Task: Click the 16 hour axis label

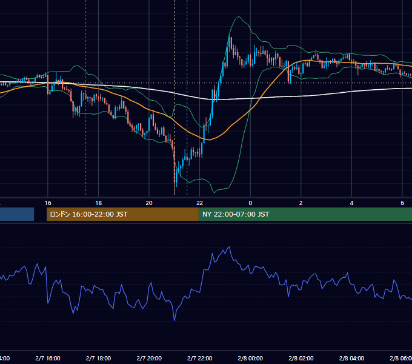Action: tap(48, 203)
